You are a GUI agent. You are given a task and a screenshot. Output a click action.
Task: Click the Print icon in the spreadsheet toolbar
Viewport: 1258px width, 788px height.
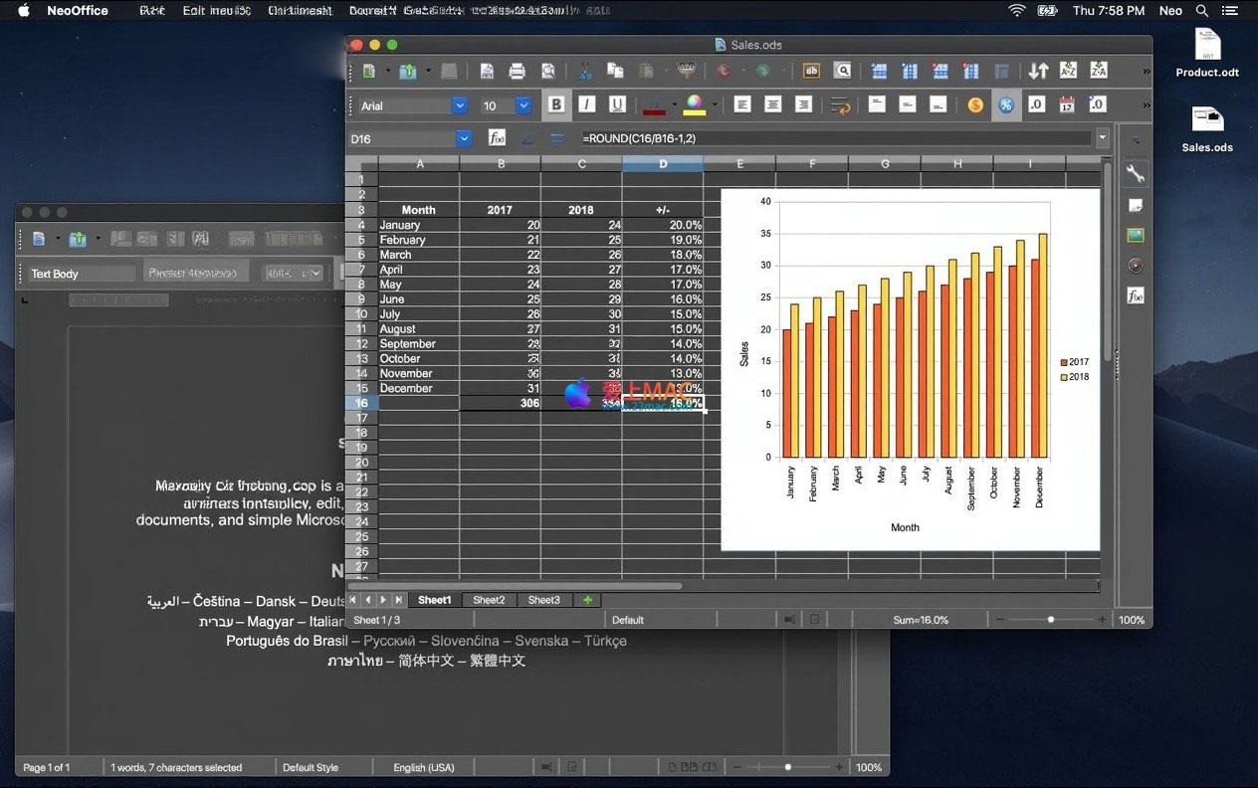[x=517, y=71]
